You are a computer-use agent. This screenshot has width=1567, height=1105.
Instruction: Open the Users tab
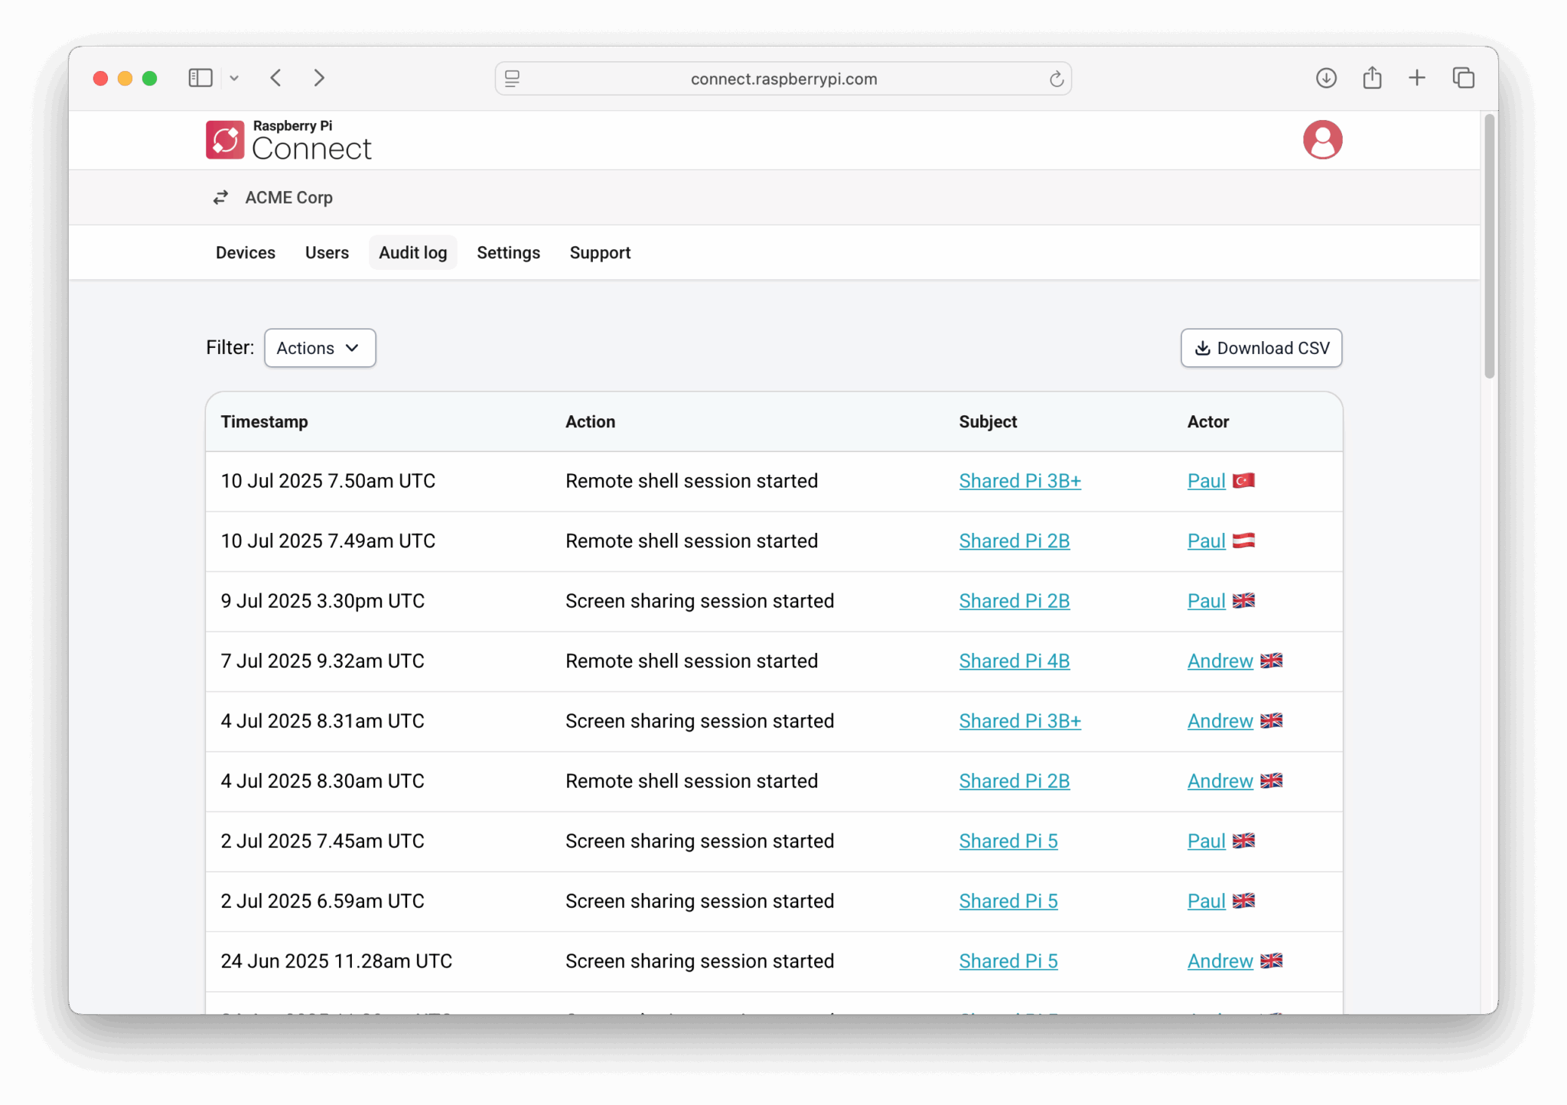click(x=327, y=252)
